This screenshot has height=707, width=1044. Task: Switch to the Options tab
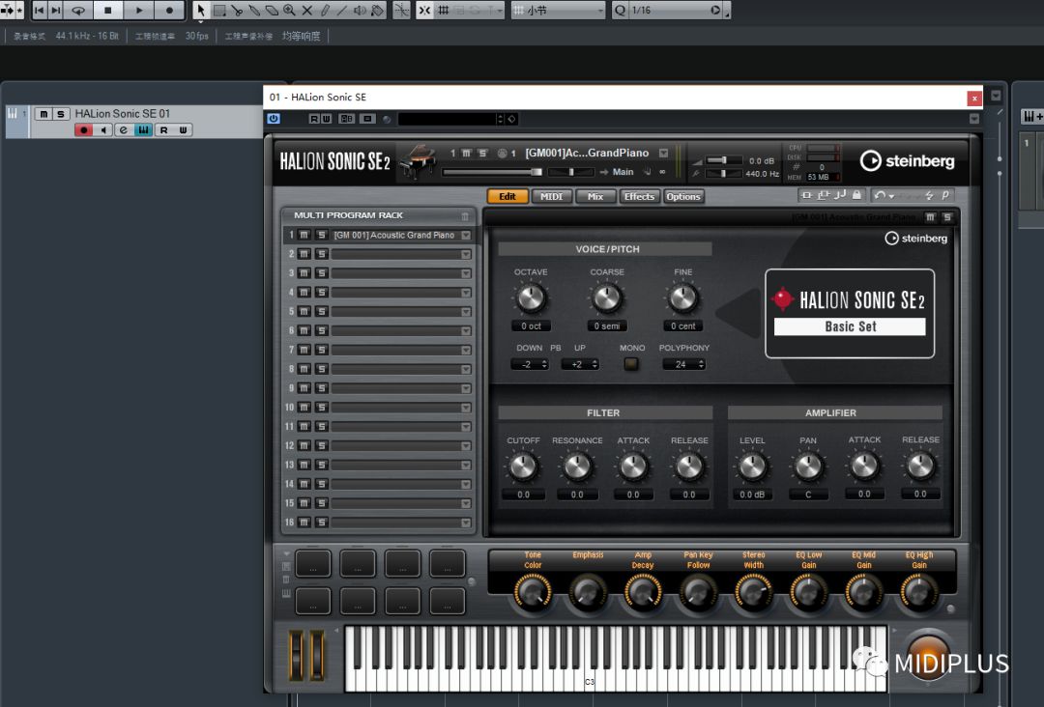coord(683,196)
